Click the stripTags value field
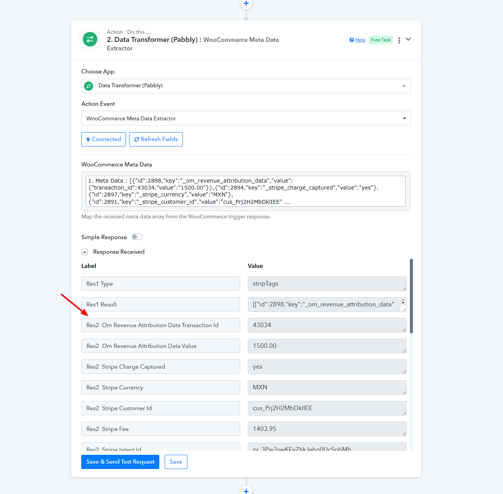The height and width of the screenshot is (494, 503). (x=327, y=284)
